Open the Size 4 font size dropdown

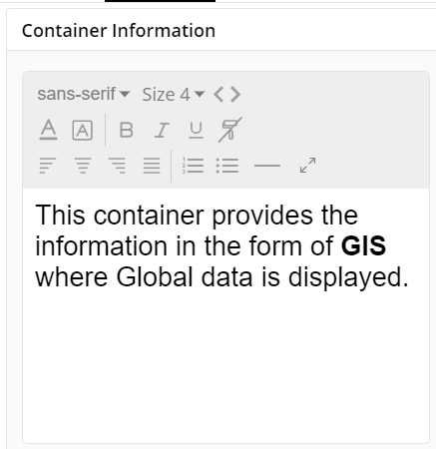click(x=174, y=95)
